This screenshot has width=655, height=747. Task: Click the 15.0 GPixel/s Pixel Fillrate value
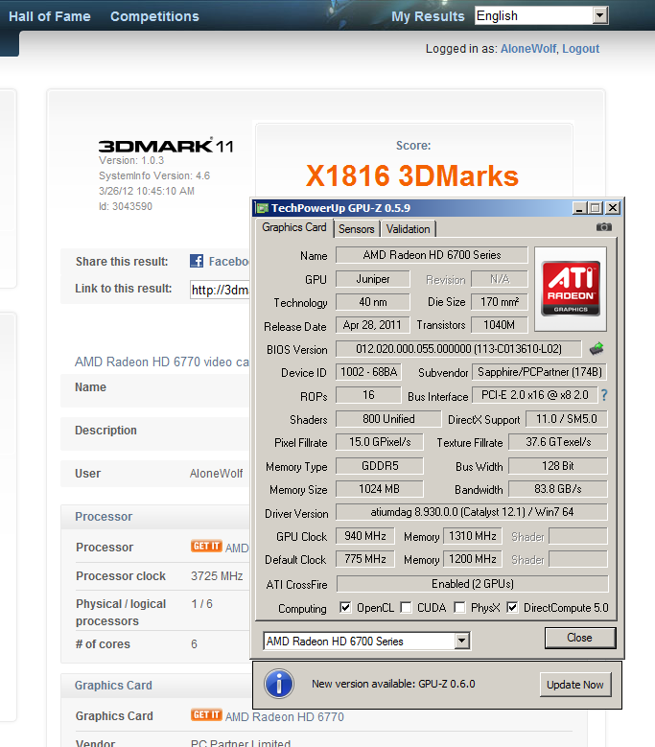(379, 442)
